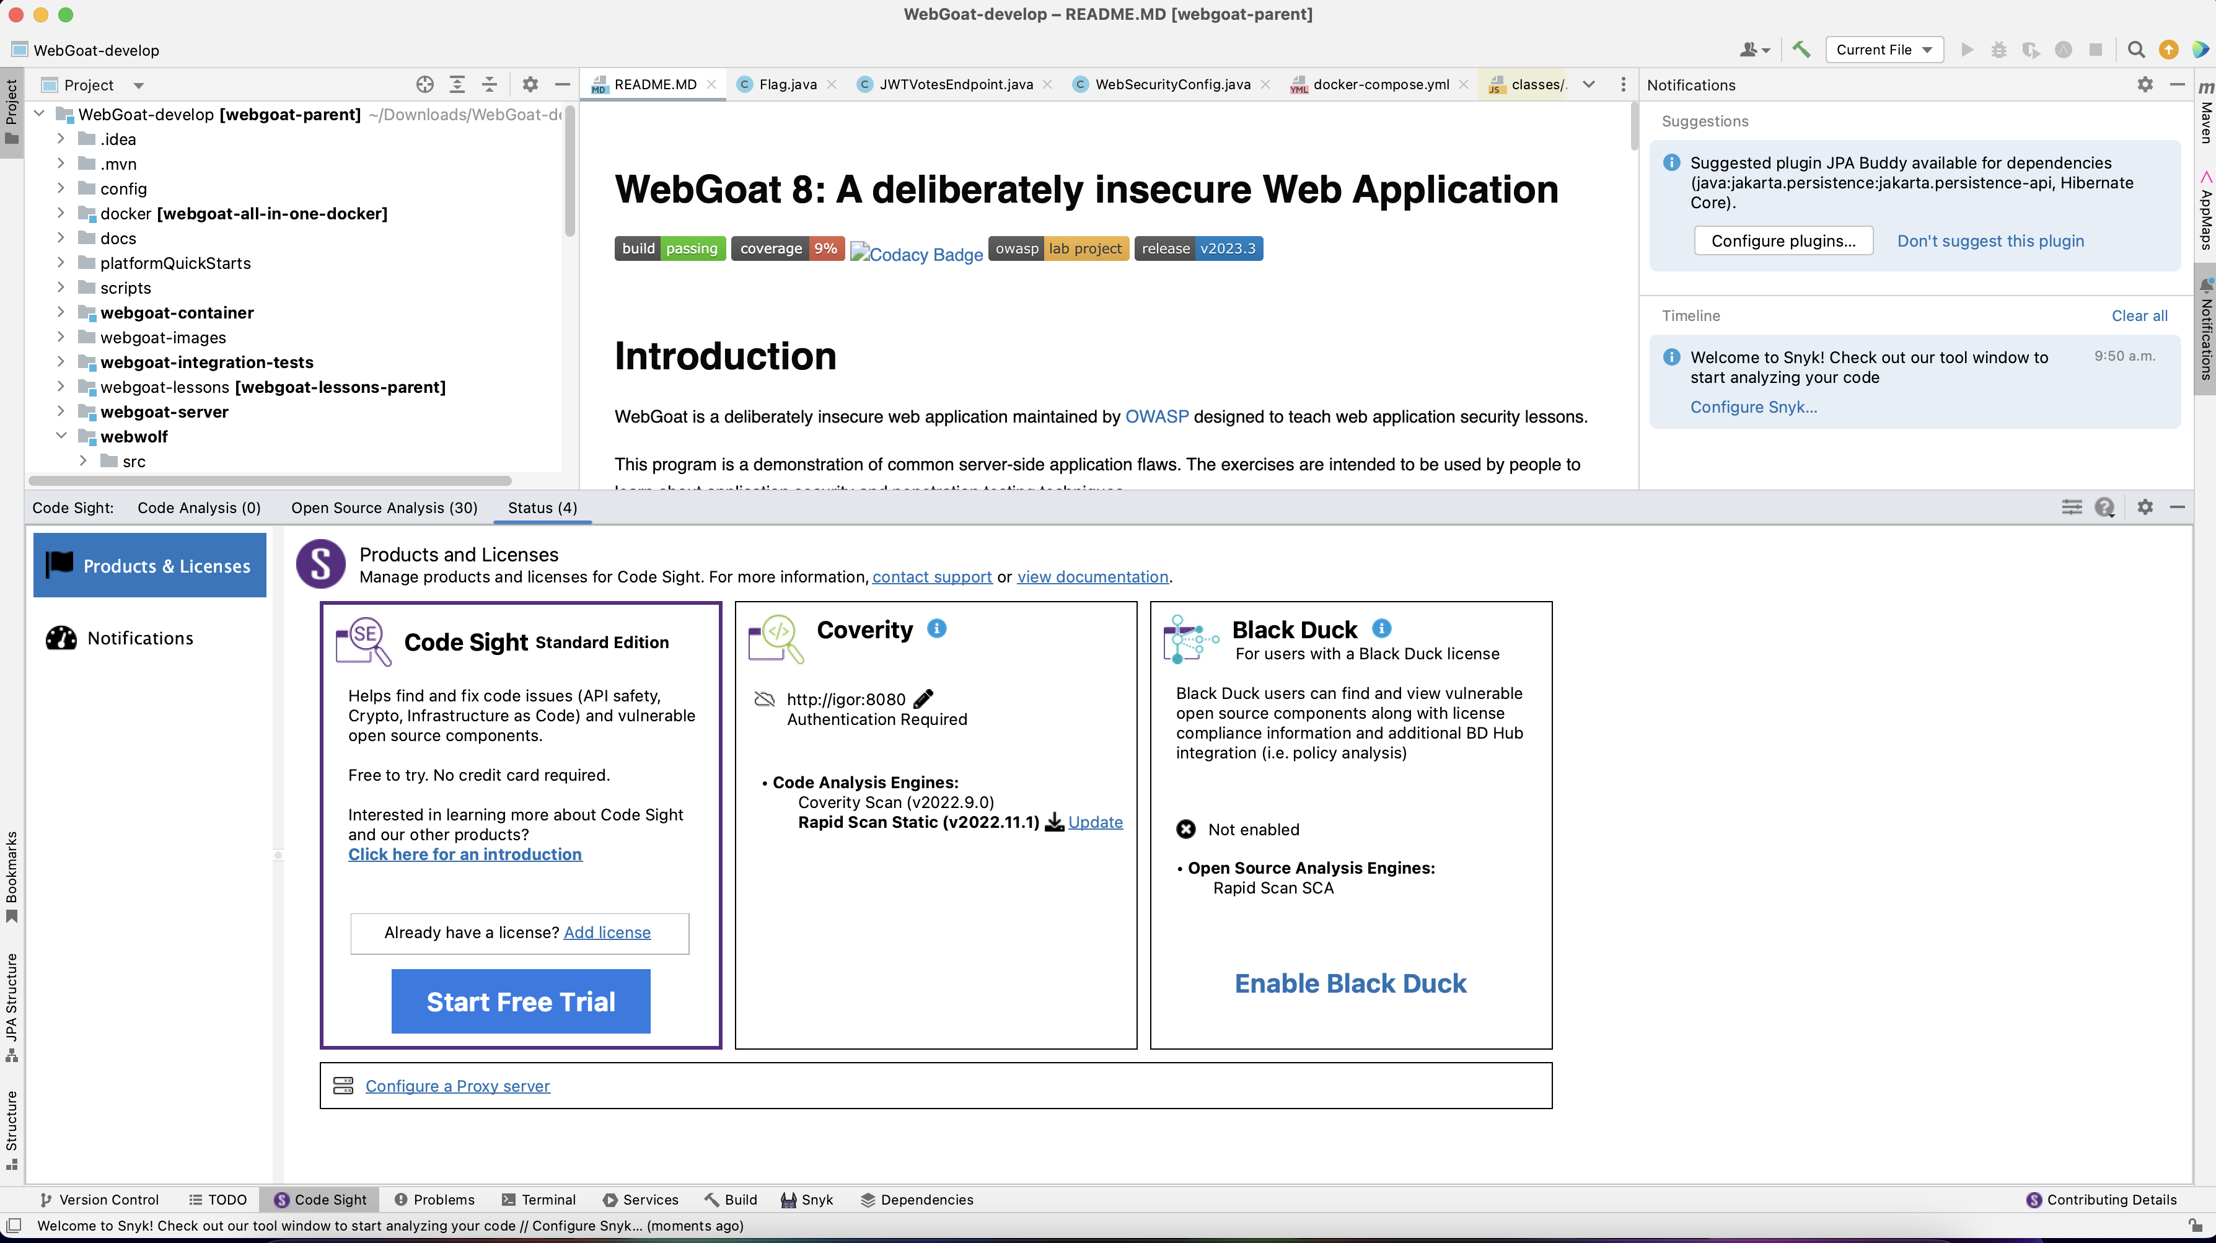Click the Project tree horizontal scrollbar
2216x1243 pixels.
pyautogui.click(x=270, y=481)
